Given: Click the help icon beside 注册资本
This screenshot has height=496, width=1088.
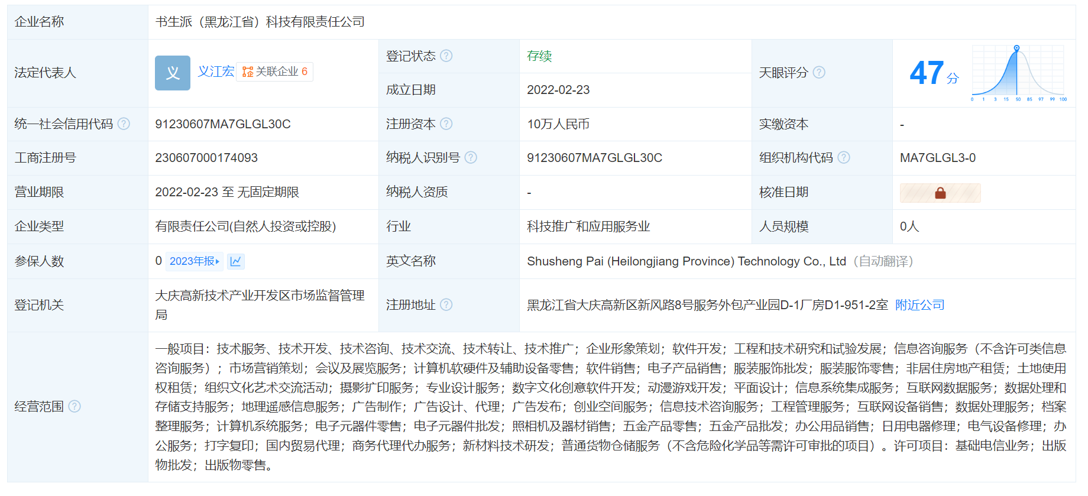Looking at the screenshot, I should [x=446, y=124].
